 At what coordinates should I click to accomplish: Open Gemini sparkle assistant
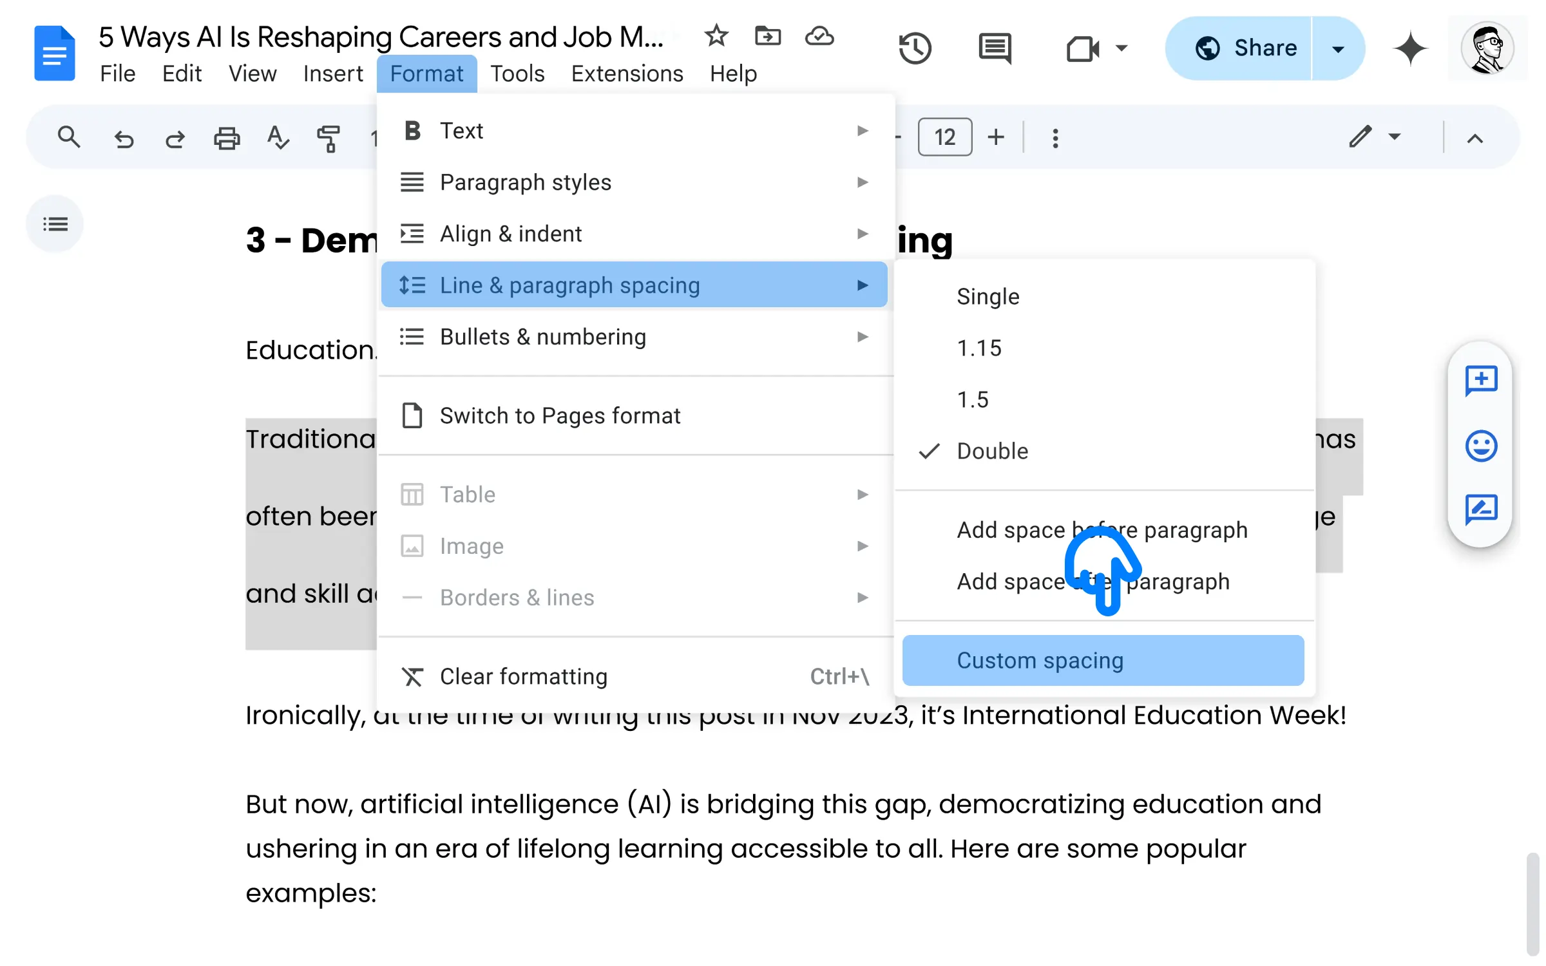[x=1410, y=48]
